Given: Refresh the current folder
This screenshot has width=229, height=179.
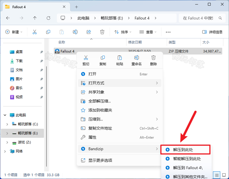Looking at the screenshot, I should (x=48, y=18).
